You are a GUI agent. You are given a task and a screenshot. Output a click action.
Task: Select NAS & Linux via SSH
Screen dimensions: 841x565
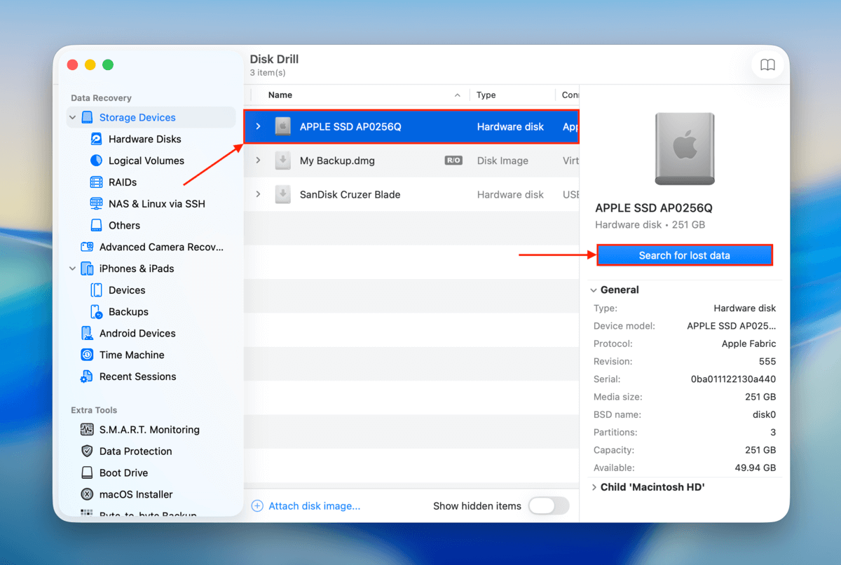coord(156,204)
